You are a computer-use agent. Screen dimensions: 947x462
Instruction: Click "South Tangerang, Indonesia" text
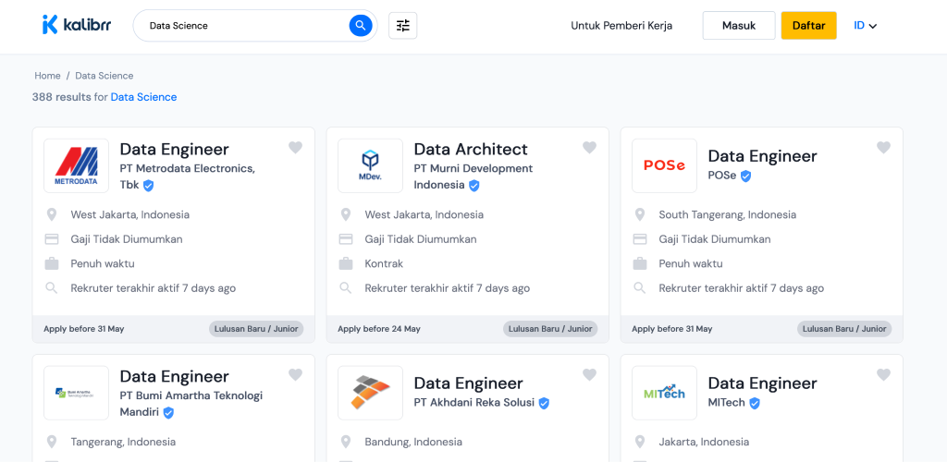point(728,214)
